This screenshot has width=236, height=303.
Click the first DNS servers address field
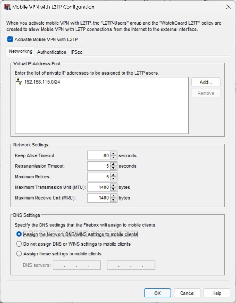click(77, 265)
